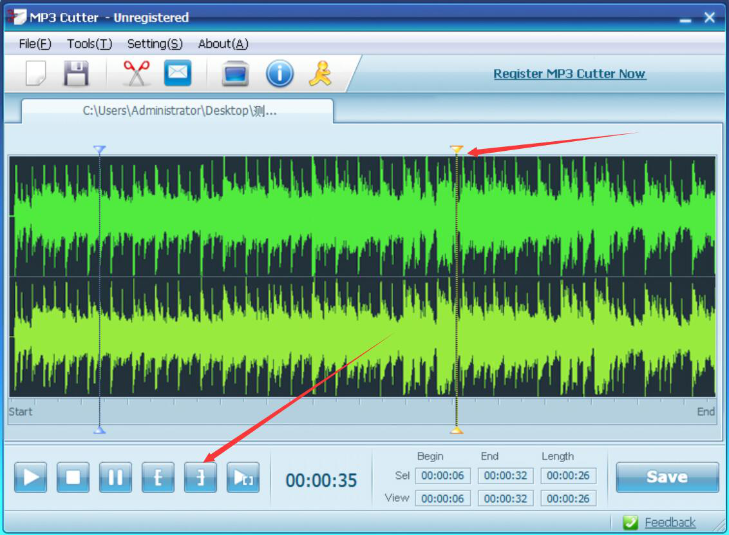This screenshot has width=729, height=535.
Task: Click the 00:00:35 playback time display
Action: coord(321,480)
